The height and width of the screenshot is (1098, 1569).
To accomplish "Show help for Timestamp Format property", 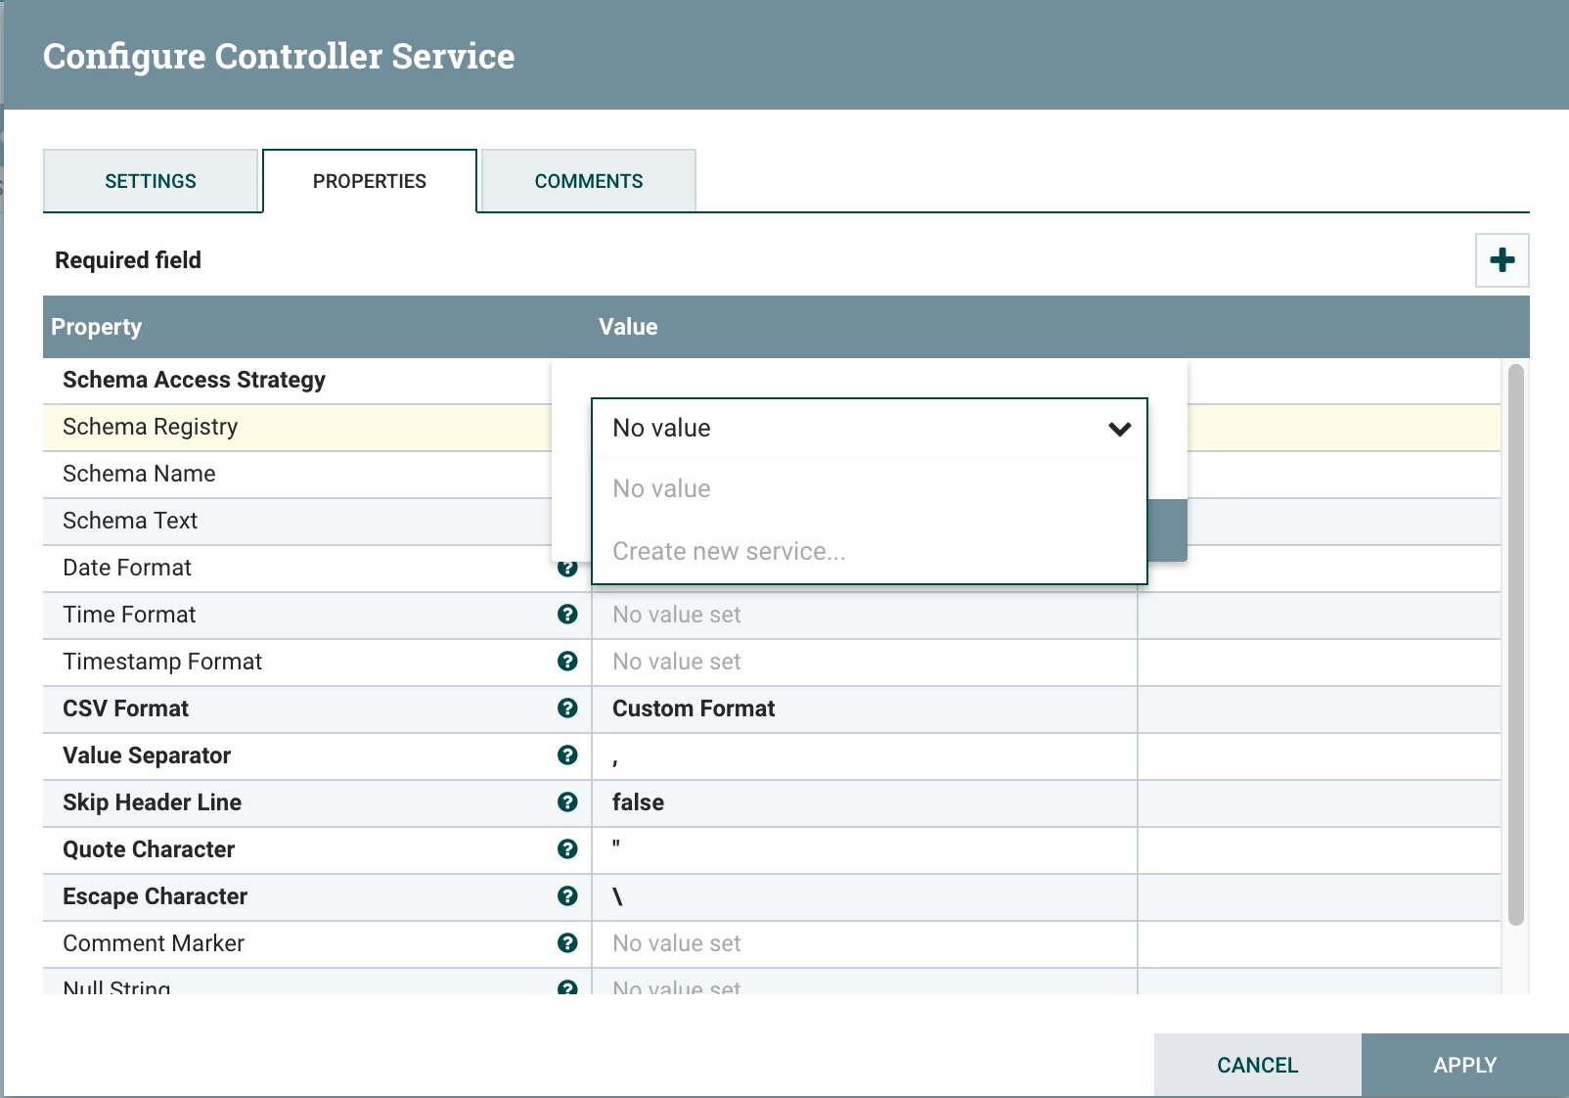I will pyautogui.click(x=567, y=661).
